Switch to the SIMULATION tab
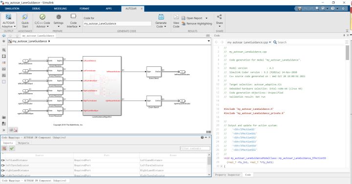Viewport: 352px width, 184px height. click(x=12, y=8)
